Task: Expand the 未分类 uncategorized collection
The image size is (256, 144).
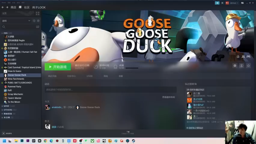Action: click(x=2, y=117)
